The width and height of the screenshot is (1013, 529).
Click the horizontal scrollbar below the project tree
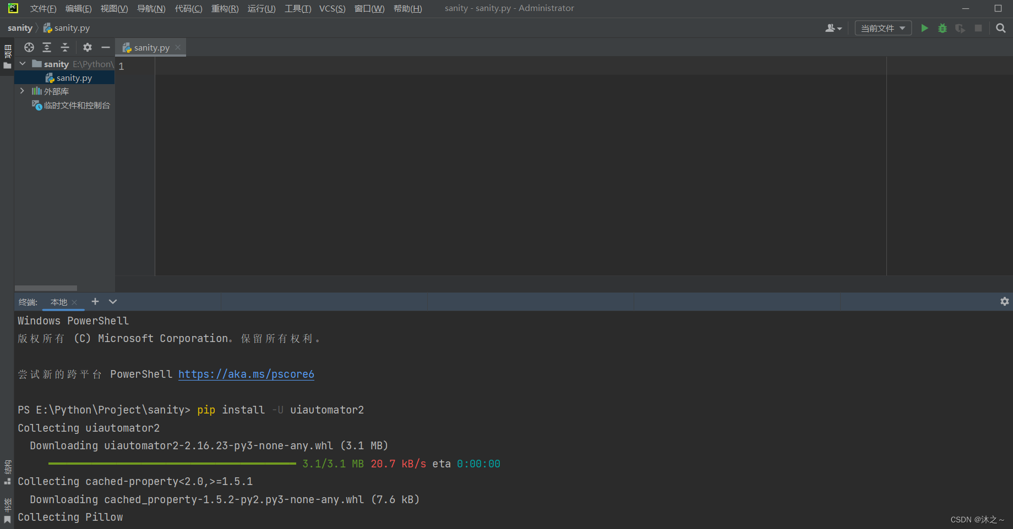tap(46, 288)
